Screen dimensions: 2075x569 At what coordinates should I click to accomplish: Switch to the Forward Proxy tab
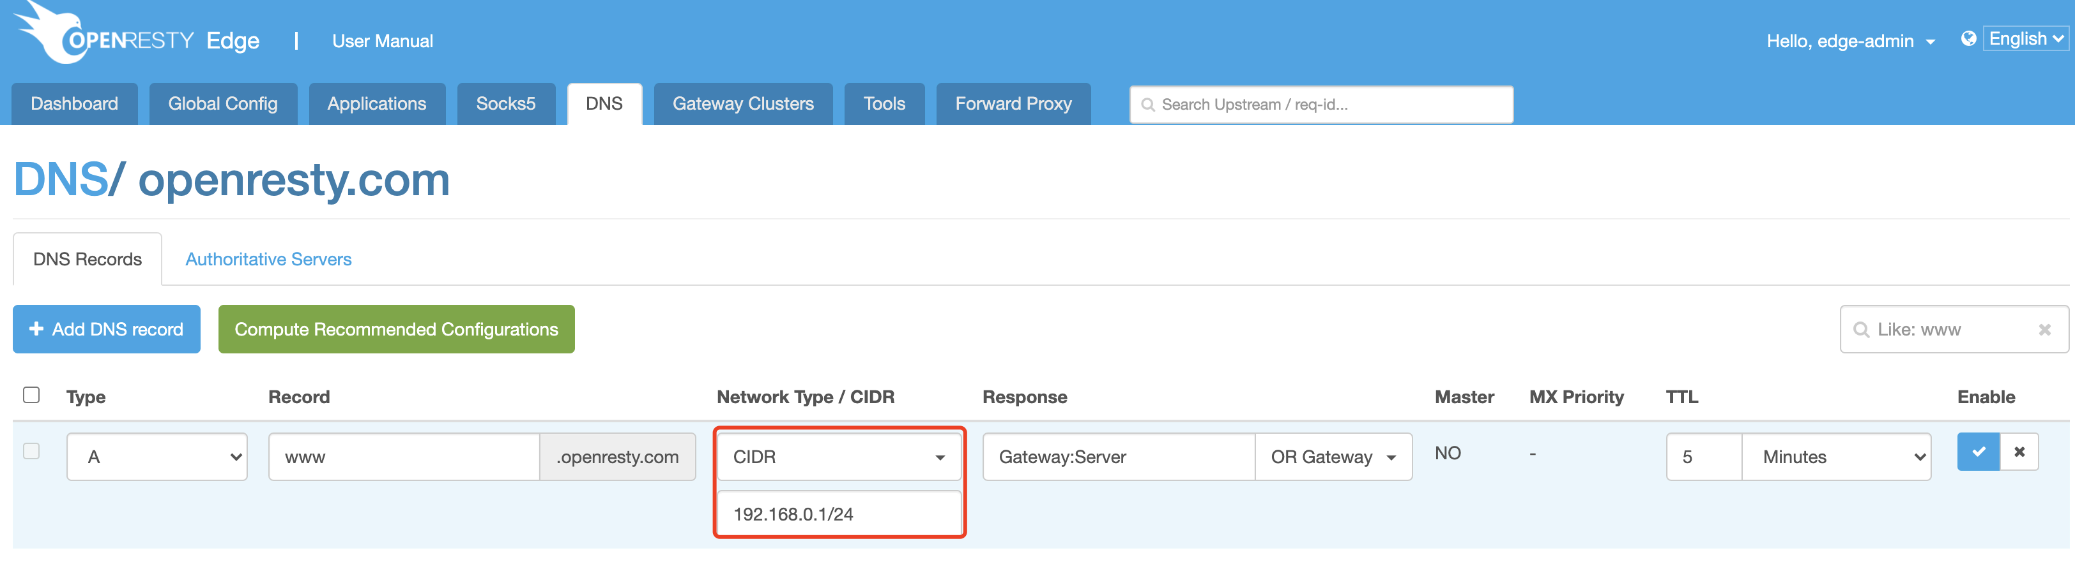(1013, 104)
